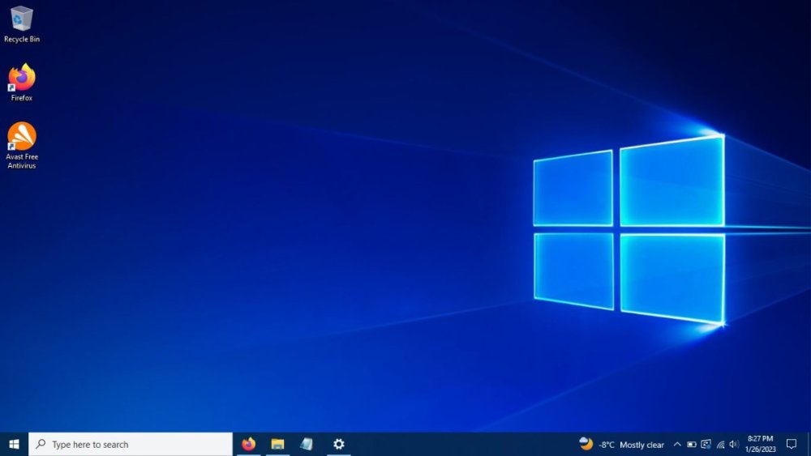
Task: Select the Firefox desktop shortcut
Action: (x=22, y=81)
